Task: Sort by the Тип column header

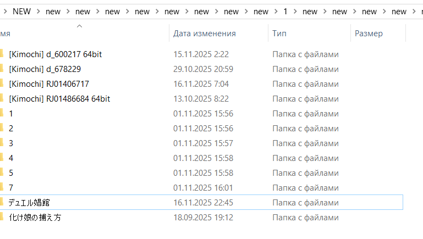Action: pyautogui.click(x=279, y=34)
